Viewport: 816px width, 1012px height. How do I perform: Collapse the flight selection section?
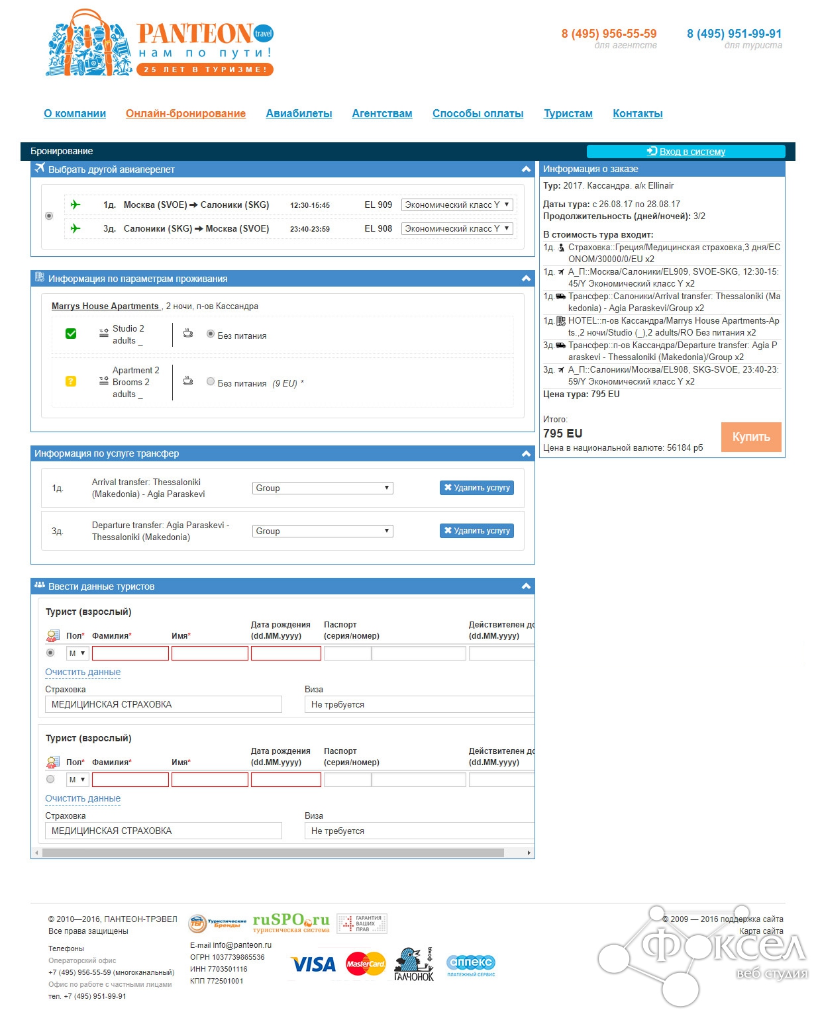pyautogui.click(x=526, y=169)
